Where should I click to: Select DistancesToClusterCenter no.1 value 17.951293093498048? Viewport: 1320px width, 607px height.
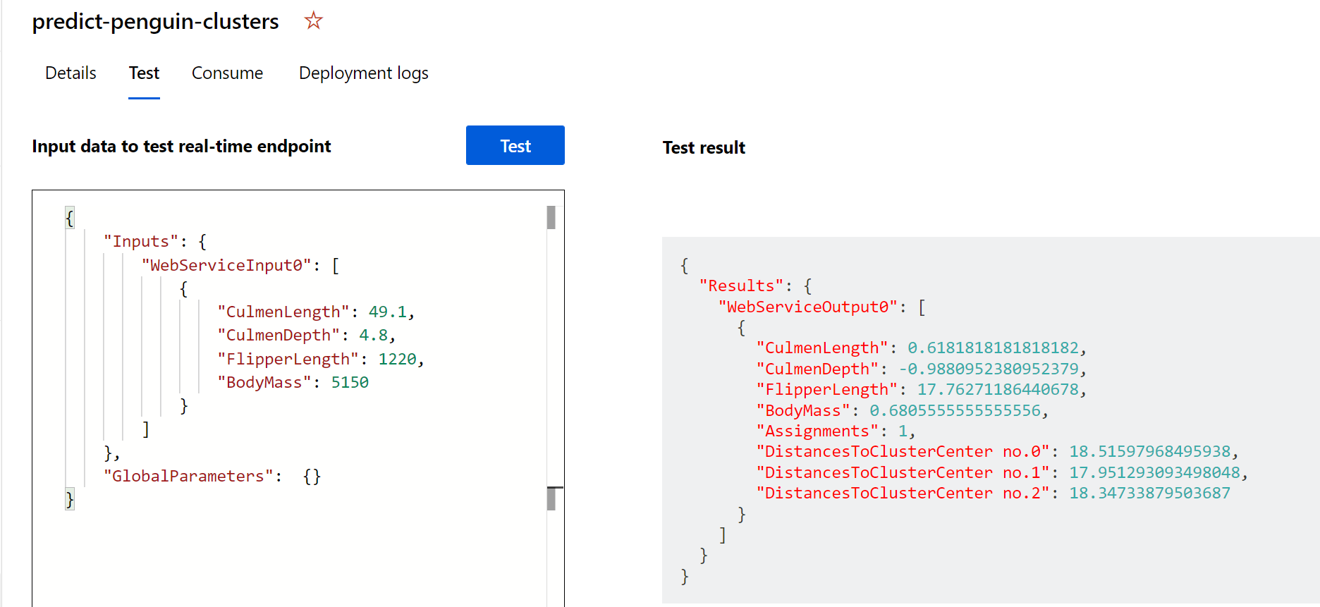(1154, 472)
